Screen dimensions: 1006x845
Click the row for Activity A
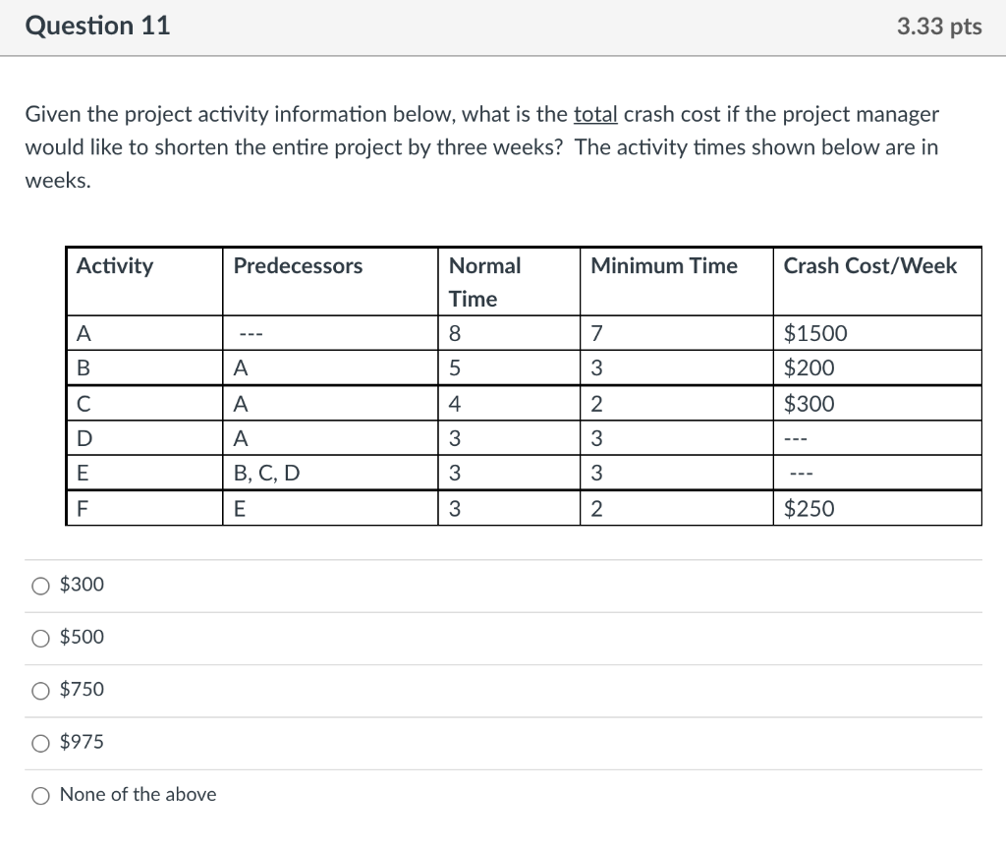83,333
